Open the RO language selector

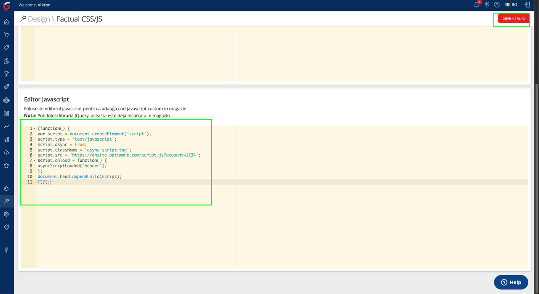(511, 5)
